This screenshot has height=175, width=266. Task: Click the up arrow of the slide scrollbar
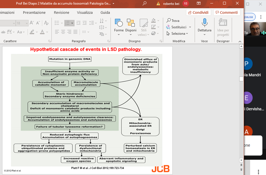coord(241,46)
